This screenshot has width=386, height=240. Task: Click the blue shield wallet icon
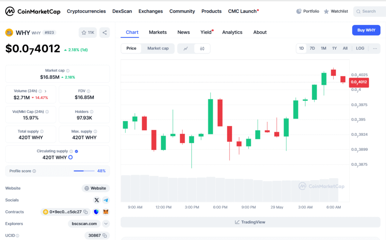pyautogui.click(x=96, y=212)
